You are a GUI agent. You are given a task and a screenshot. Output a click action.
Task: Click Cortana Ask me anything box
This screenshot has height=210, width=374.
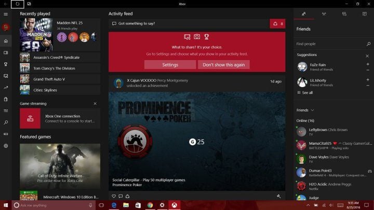[x=54, y=205]
